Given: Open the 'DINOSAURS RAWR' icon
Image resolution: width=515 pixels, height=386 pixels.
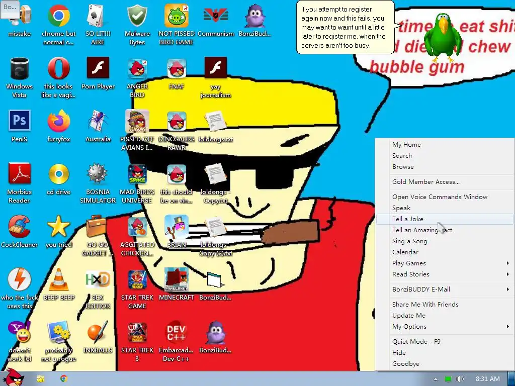Looking at the screenshot, I should click(x=177, y=121).
